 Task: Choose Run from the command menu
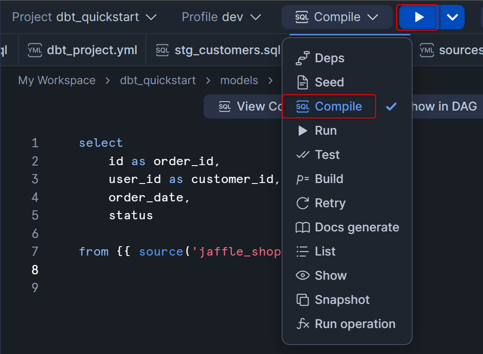coord(326,131)
